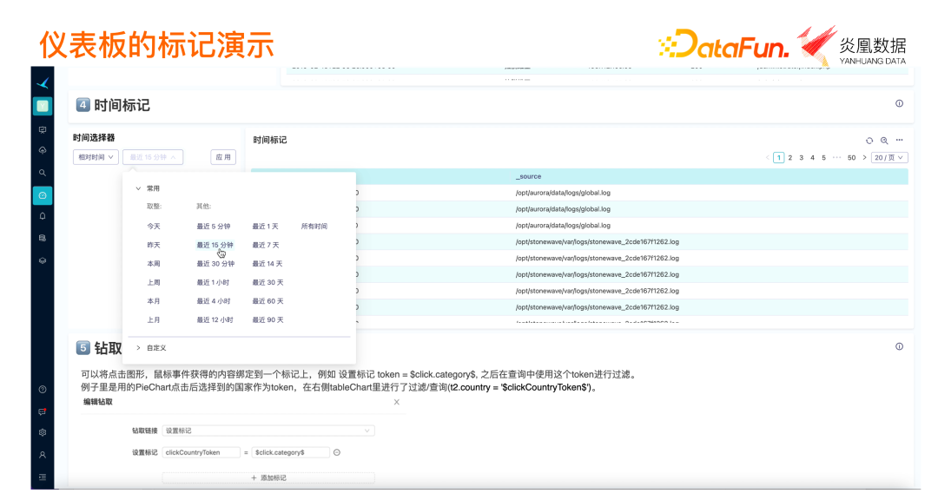Choose 所有时间 time range

(x=314, y=227)
